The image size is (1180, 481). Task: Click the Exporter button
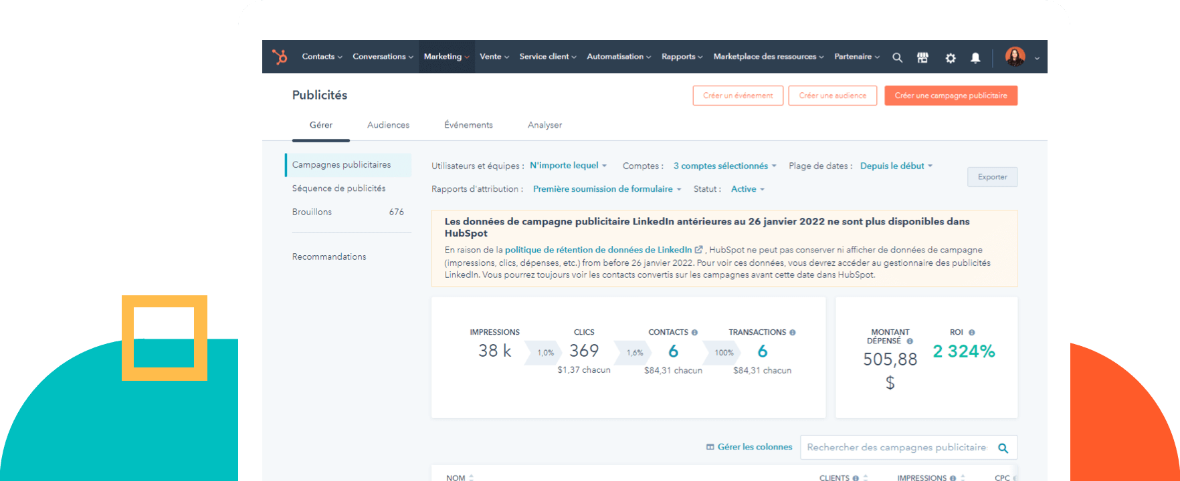(x=992, y=177)
